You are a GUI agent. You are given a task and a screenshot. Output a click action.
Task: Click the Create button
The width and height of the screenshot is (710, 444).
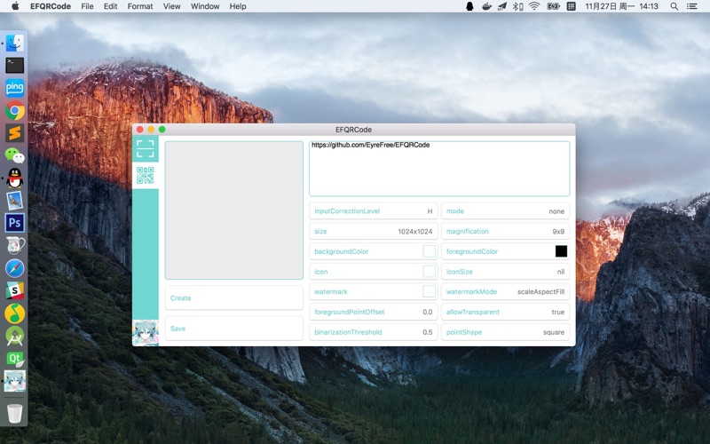tap(233, 297)
